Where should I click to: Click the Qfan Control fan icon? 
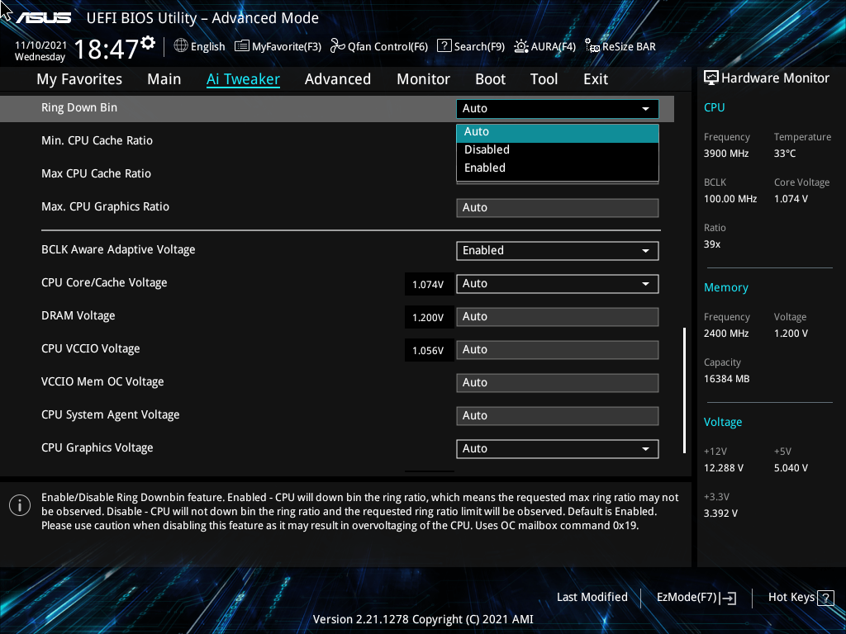338,46
